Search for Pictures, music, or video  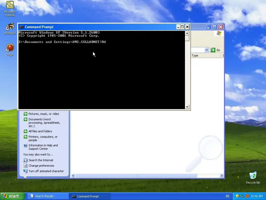click(x=44, y=114)
